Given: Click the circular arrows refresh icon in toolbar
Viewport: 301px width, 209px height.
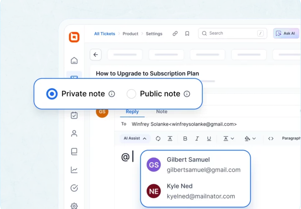Looking at the screenshot, I should tap(158, 138).
